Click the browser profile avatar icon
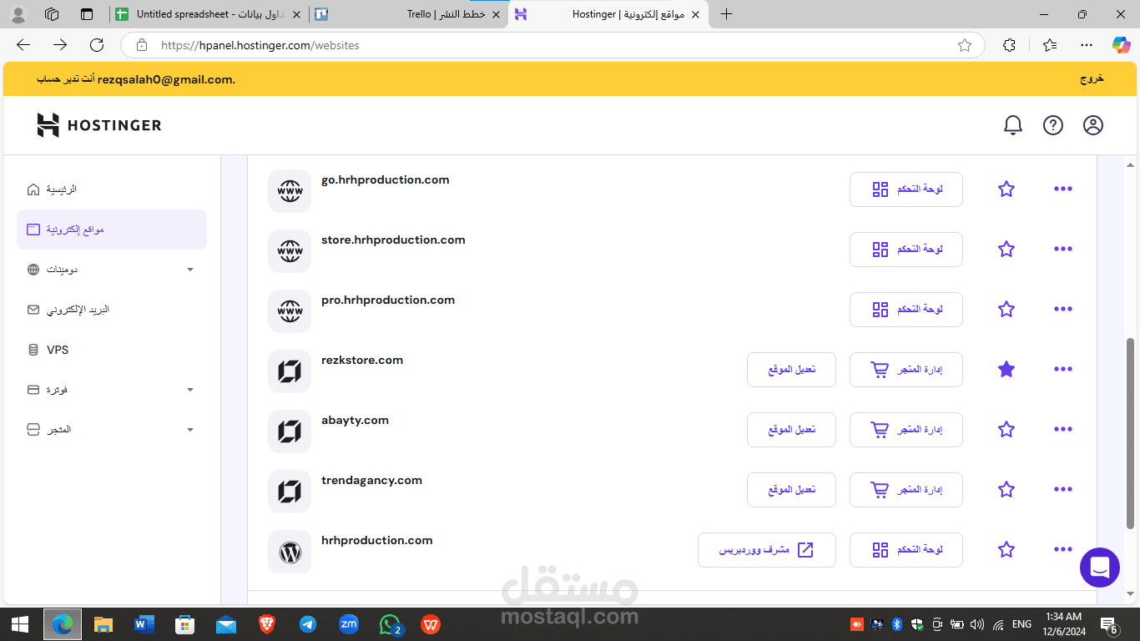1140x641 pixels. 18,14
